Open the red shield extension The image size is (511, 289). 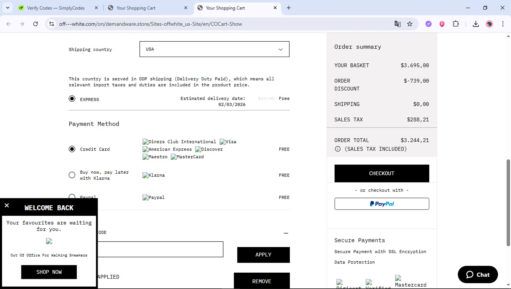442,24
